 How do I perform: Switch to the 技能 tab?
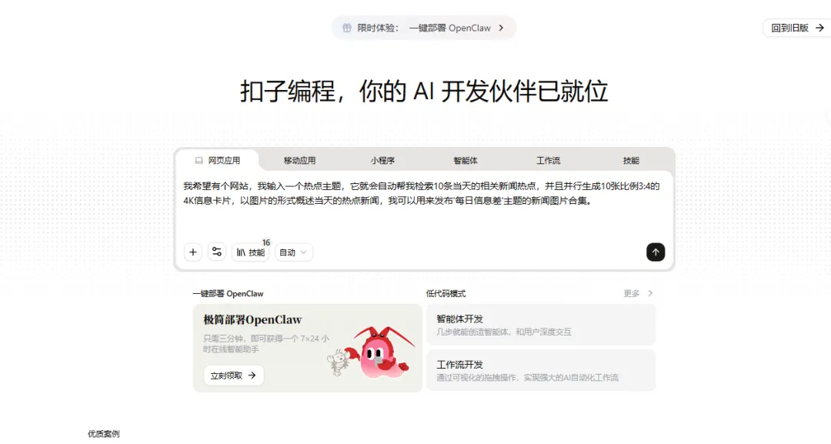coord(631,160)
